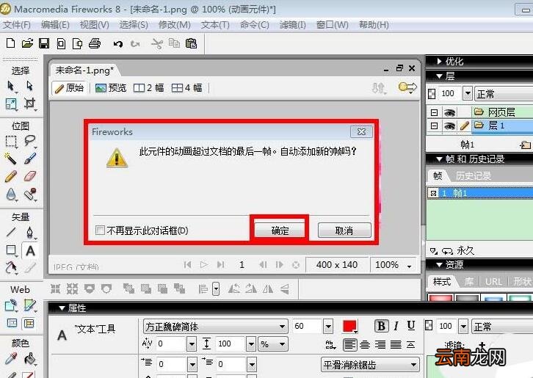
Task: Click the New document icon
Action: pos(10,43)
